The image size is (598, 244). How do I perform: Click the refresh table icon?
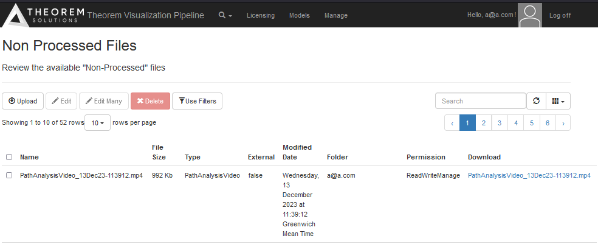pyautogui.click(x=536, y=101)
